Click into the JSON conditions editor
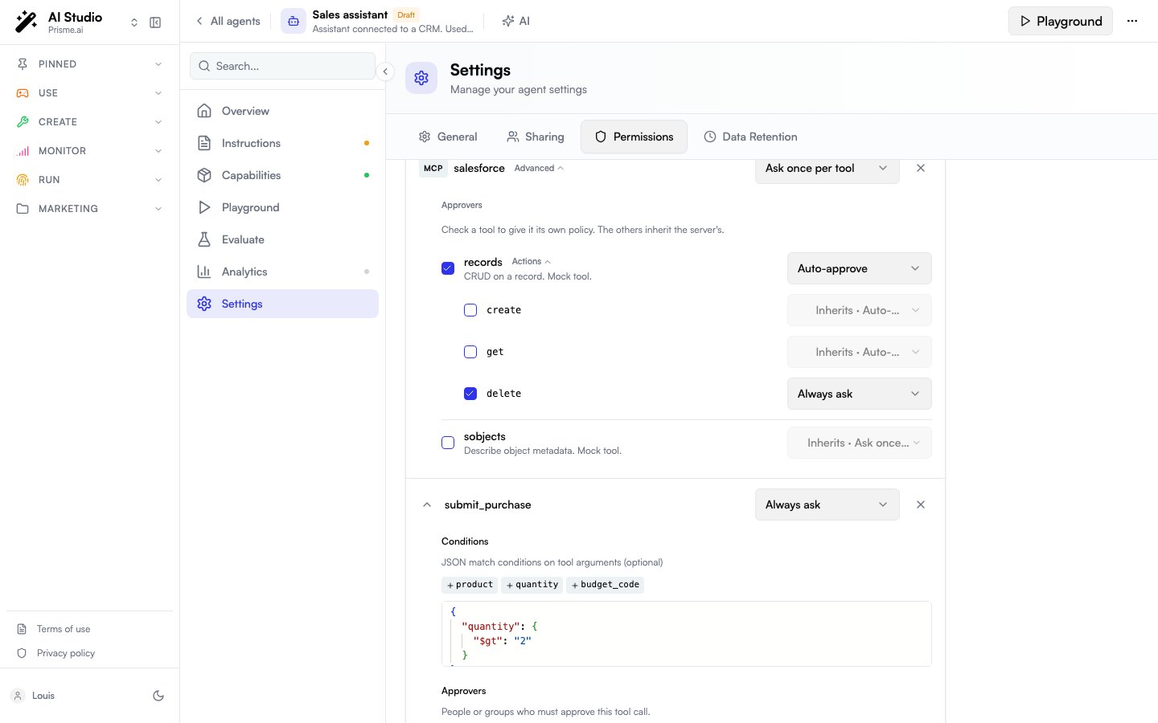This screenshot has height=723, width=1158. [687, 634]
